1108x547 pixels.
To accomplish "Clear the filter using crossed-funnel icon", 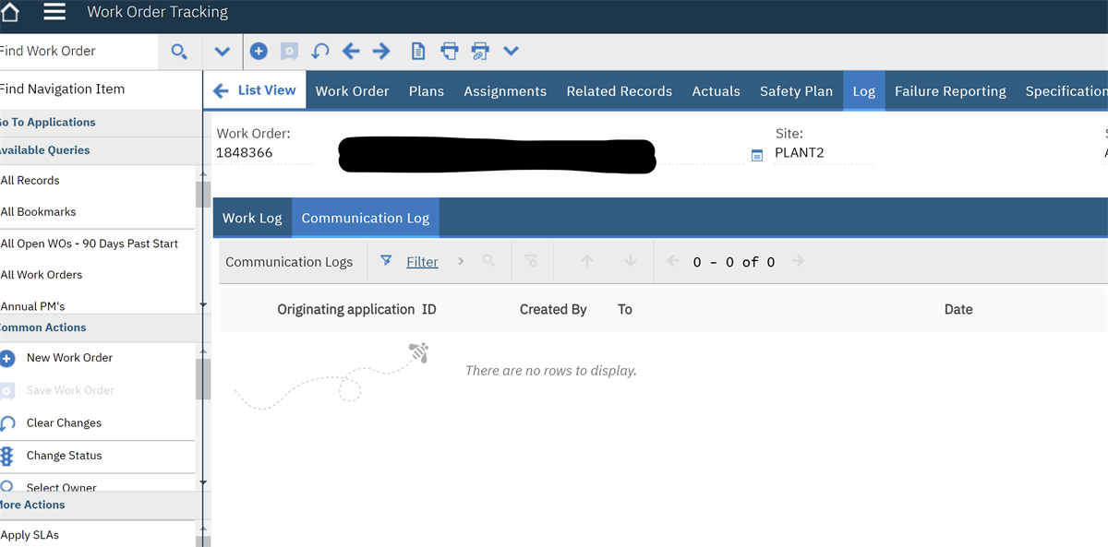I will [x=532, y=261].
